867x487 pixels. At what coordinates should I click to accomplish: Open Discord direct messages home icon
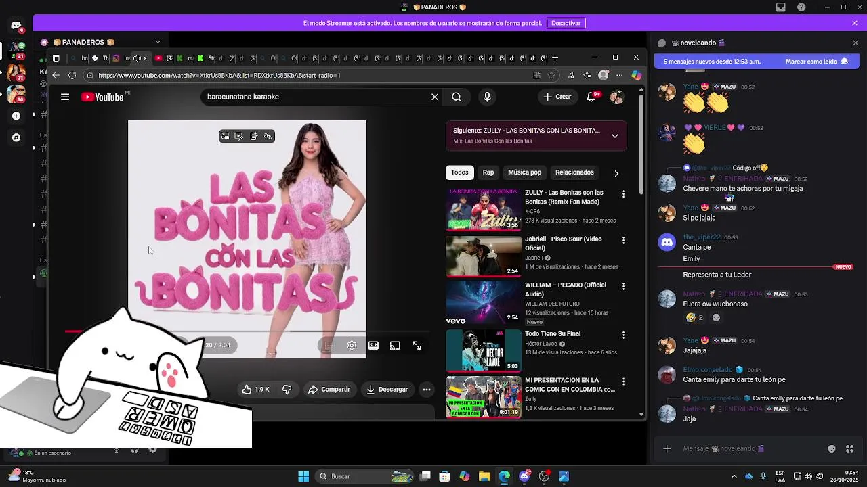coord(16,26)
